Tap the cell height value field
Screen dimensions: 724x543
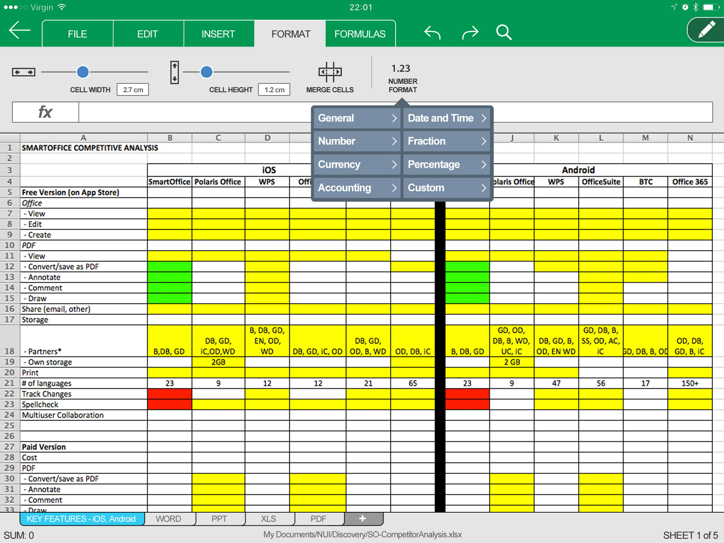[x=274, y=90]
